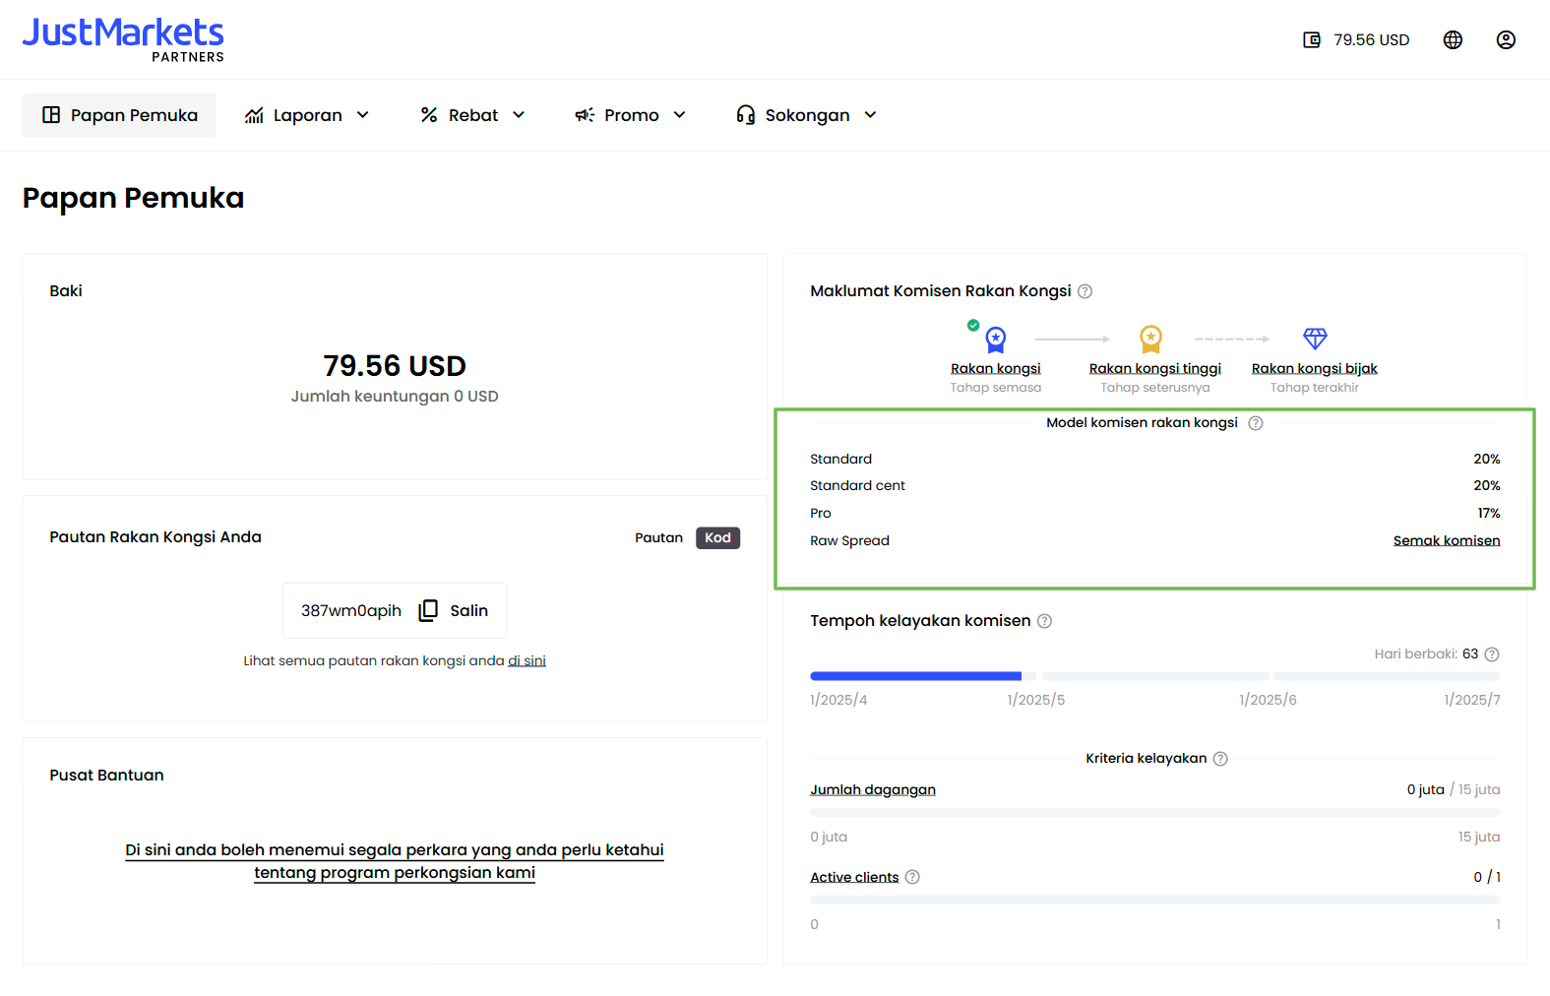1550x996 pixels.
Task: Click the 1/2025/5 date label
Action: click(x=1035, y=701)
